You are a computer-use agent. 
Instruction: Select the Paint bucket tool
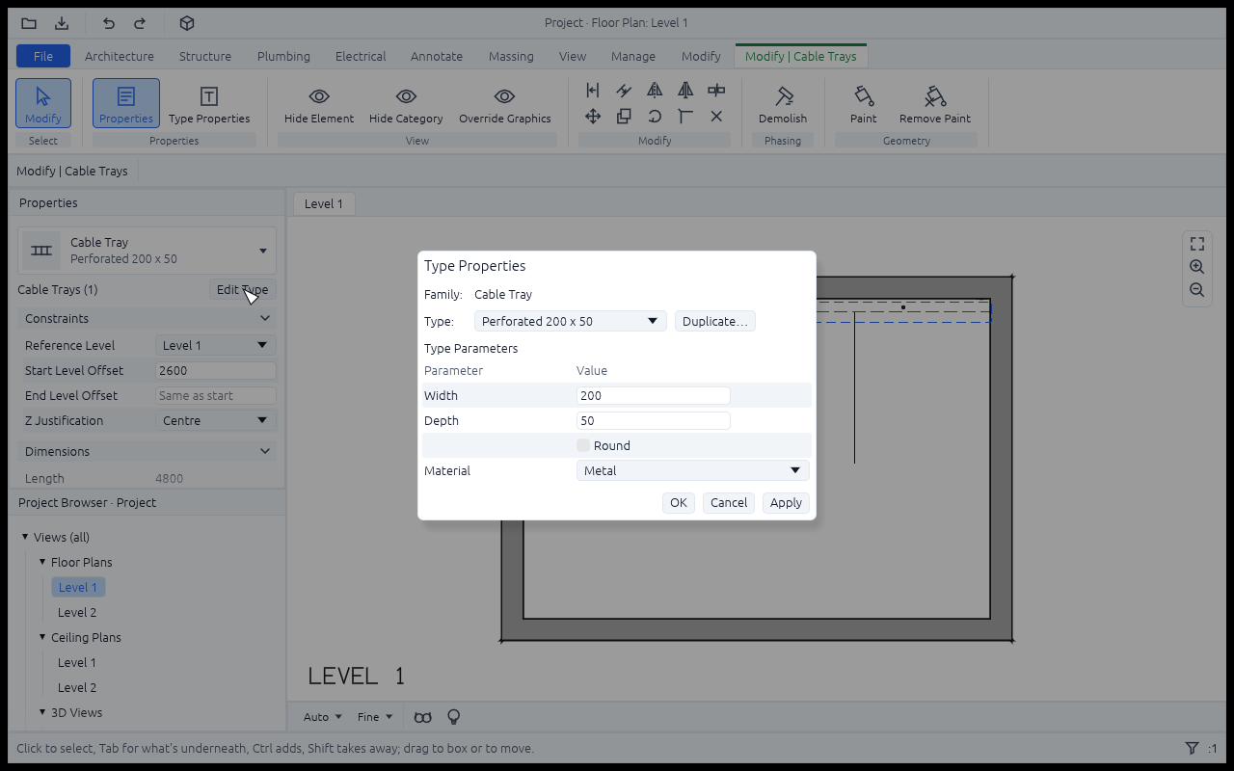click(x=864, y=104)
